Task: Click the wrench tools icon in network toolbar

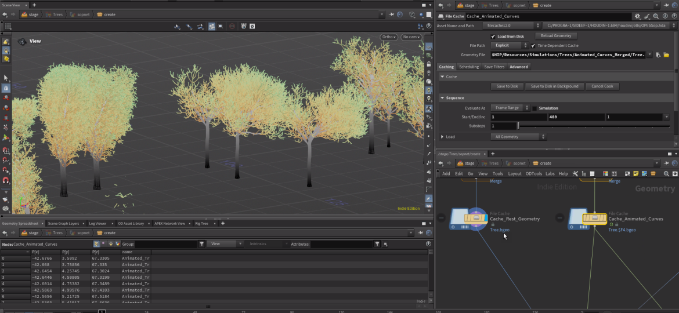Action: coord(575,173)
